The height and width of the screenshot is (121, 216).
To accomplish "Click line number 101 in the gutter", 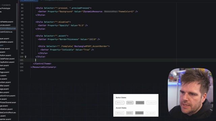I will click(22, 60).
